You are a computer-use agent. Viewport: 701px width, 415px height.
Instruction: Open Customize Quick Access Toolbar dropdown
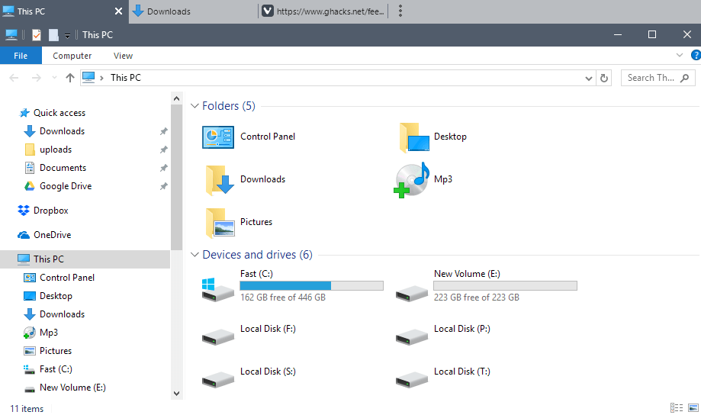67,35
